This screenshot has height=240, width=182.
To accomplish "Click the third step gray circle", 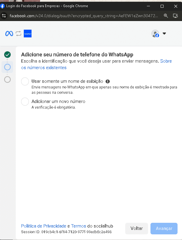I will click(x=7, y=80).
